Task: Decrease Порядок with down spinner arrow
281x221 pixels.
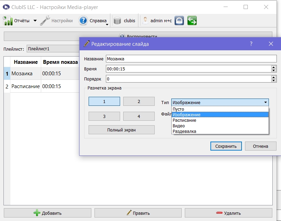Action: [273, 81]
